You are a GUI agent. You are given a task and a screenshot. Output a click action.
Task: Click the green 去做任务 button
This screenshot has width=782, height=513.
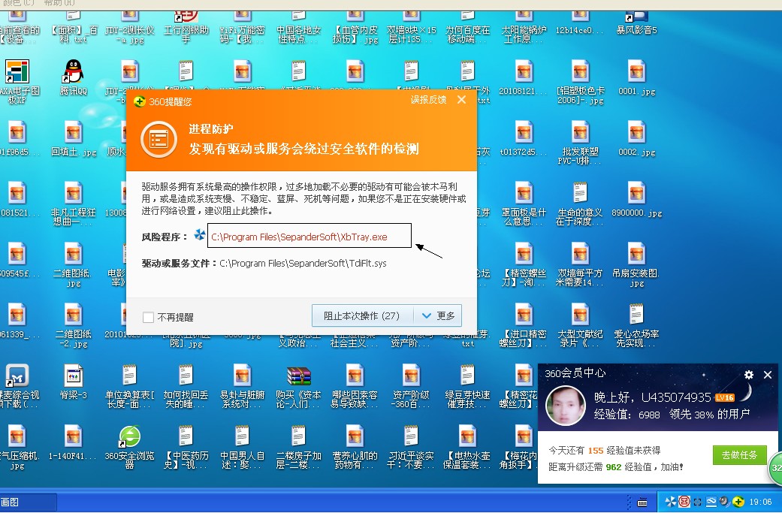(x=740, y=456)
